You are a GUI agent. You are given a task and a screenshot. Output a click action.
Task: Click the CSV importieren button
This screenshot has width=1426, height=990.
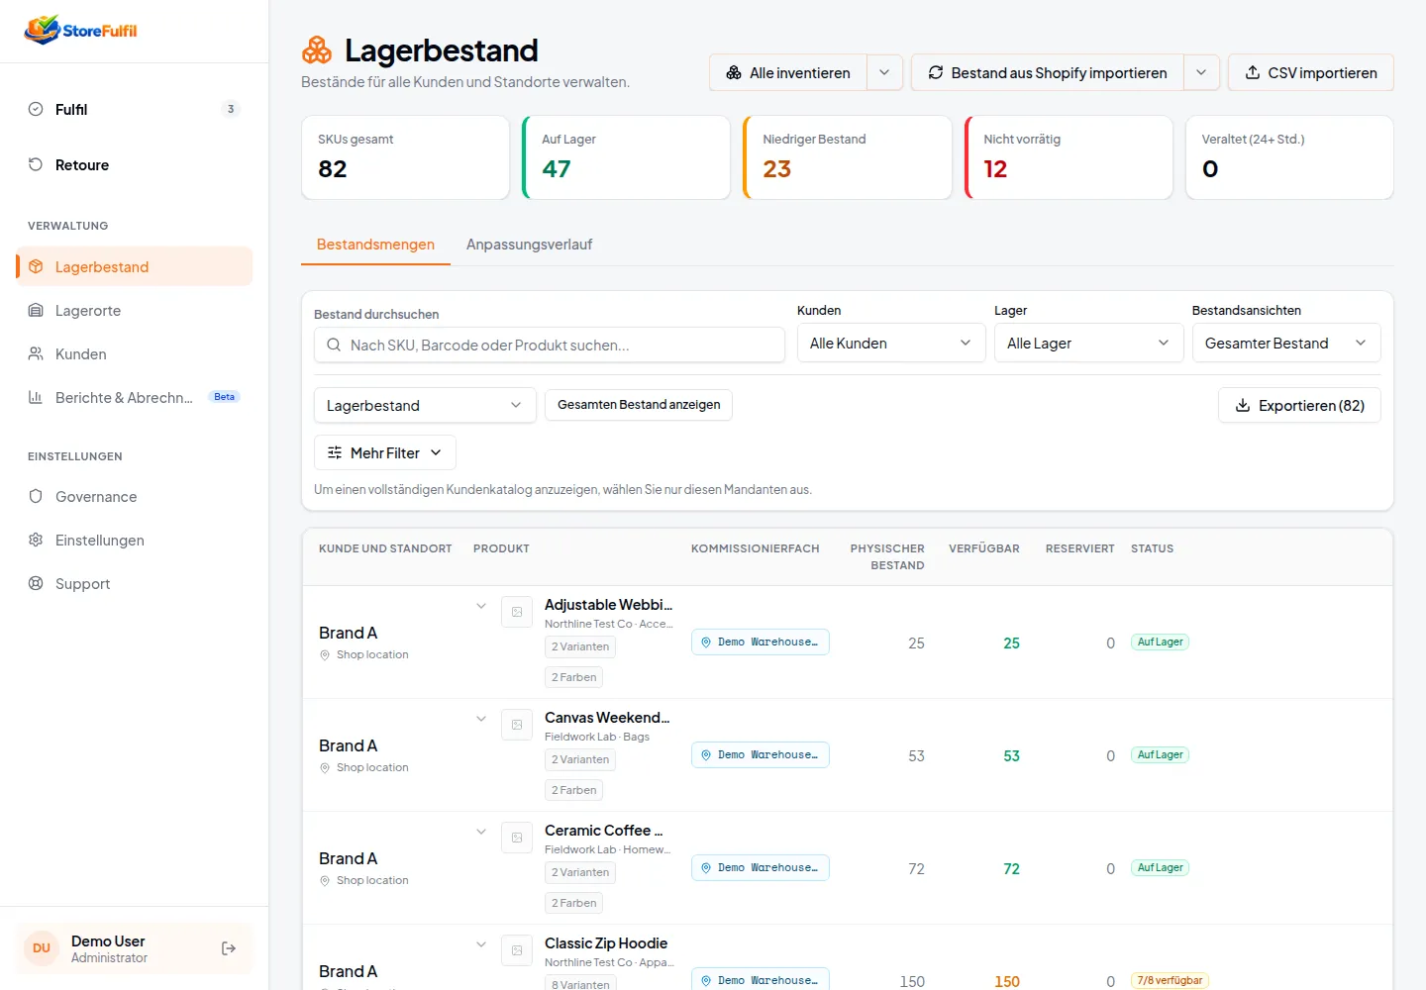click(1311, 72)
